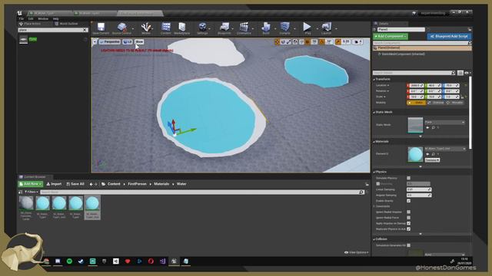Select the scale gizmo mode in the viewport
The image size is (492, 276).
tap(289, 41)
